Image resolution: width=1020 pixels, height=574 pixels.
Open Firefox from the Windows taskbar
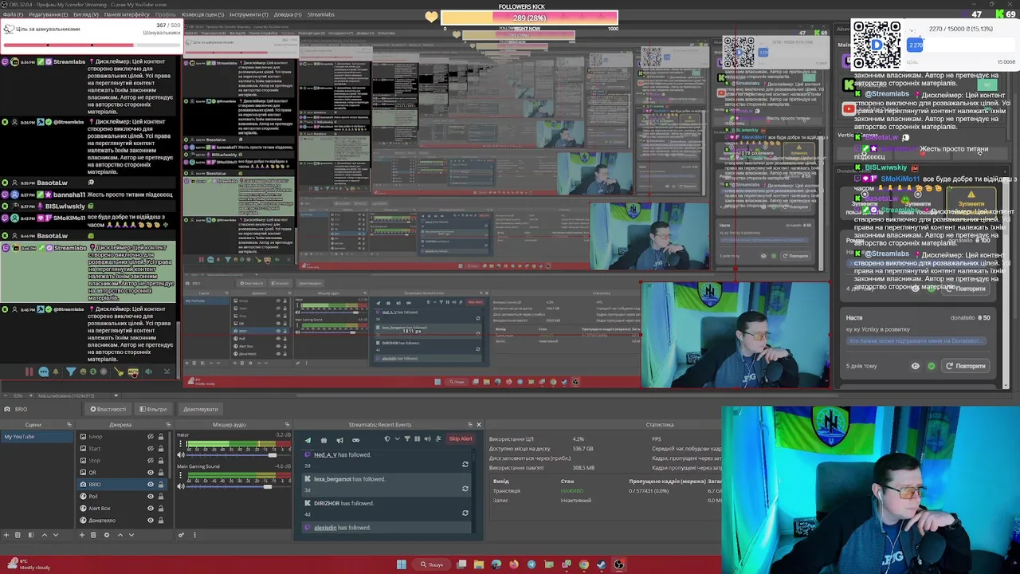tap(514, 564)
